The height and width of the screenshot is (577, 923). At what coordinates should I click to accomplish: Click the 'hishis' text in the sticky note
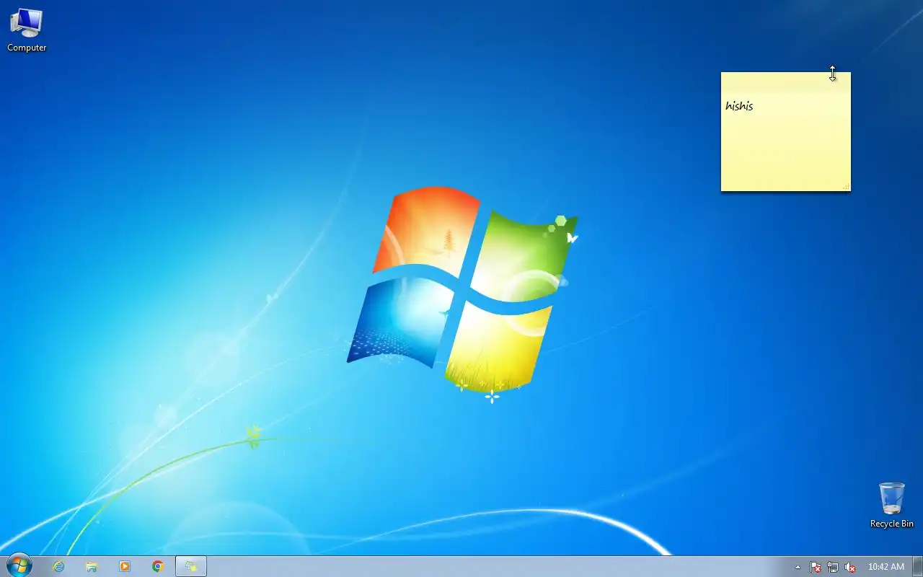(x=739, y=106)
